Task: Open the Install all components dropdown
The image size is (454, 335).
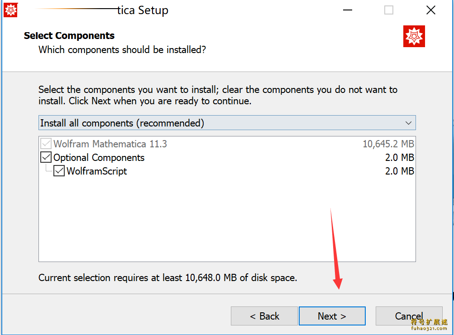Action: [x=227, y=123]
